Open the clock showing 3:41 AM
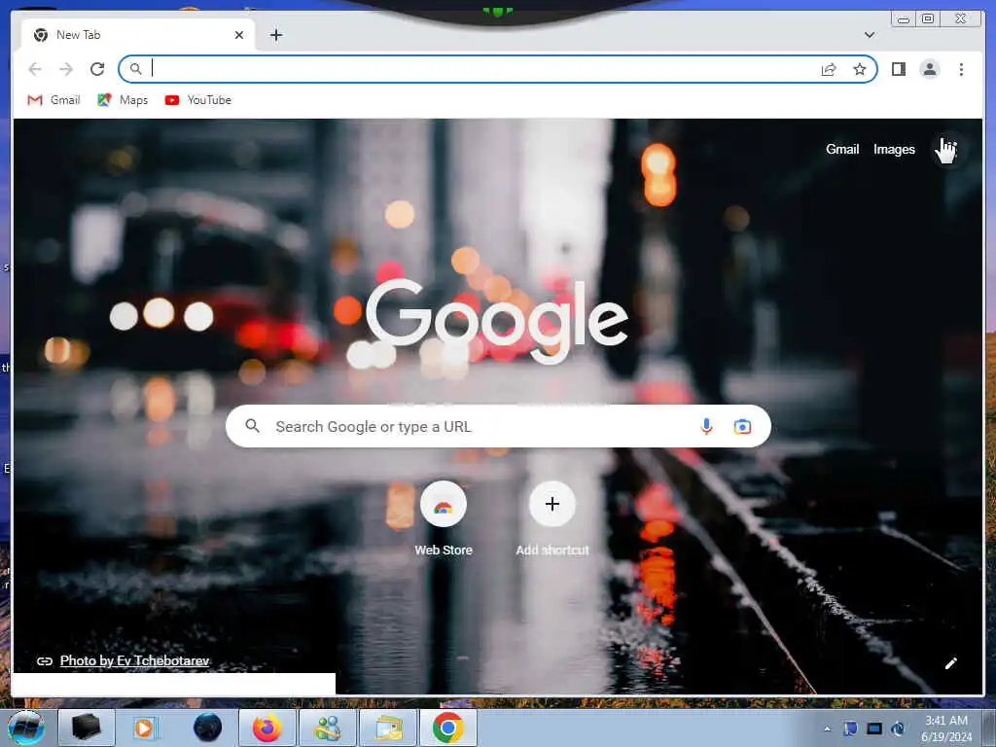This screenshot has height=747, width=996. click(946, 729)
